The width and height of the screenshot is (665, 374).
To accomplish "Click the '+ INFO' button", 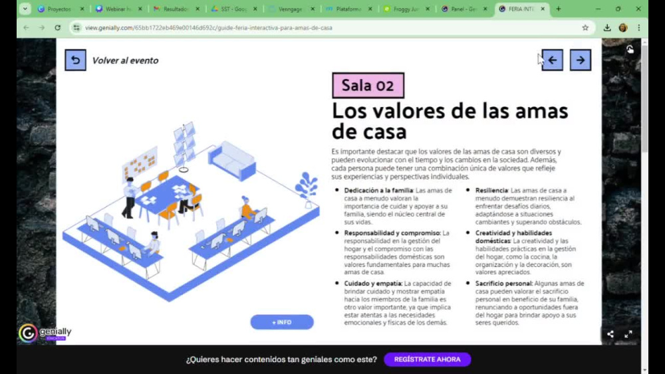I will coord(282,322).
